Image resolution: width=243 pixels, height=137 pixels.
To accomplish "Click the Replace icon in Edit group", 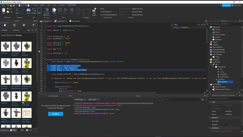I will tap(34, 10).
